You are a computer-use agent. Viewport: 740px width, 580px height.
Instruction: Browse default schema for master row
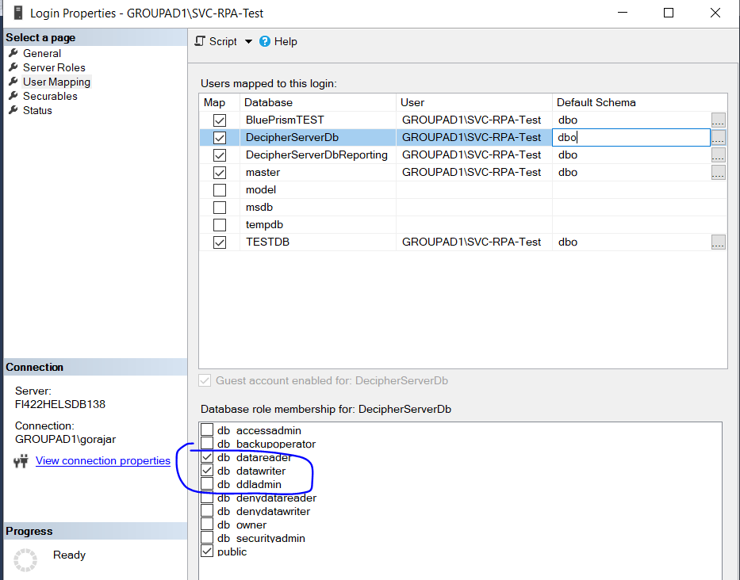(x=719, y=172)
